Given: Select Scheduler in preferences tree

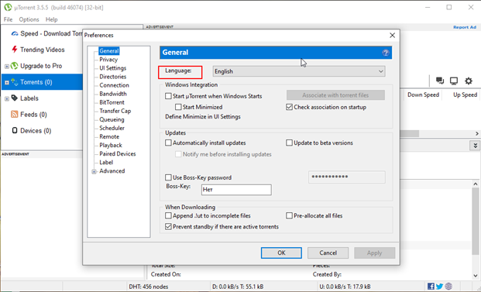Looking at the screenshot, I should (x=112, y=129).
